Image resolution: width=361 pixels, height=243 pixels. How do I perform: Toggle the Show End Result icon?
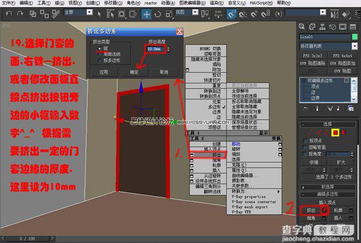tap(317, 108)
